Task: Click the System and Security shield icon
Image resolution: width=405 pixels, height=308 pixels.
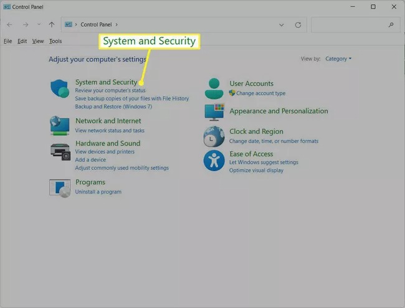Action: coord(60,88)
